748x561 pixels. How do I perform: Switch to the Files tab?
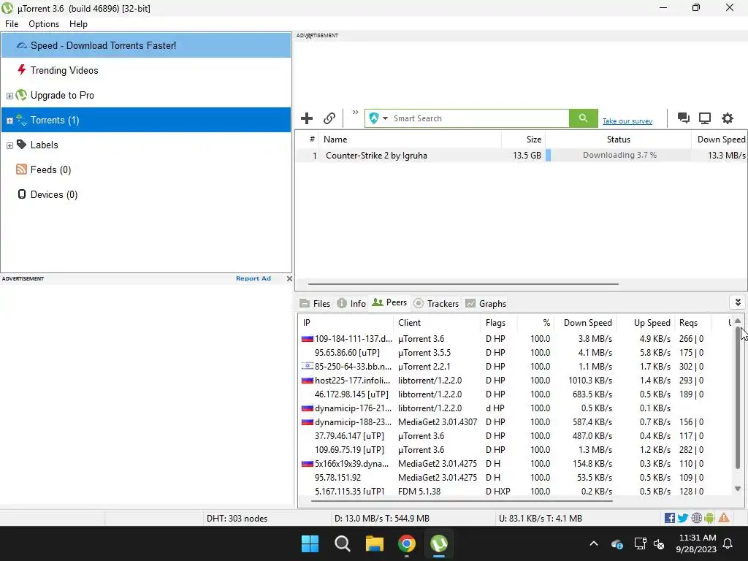pos(315,303)
